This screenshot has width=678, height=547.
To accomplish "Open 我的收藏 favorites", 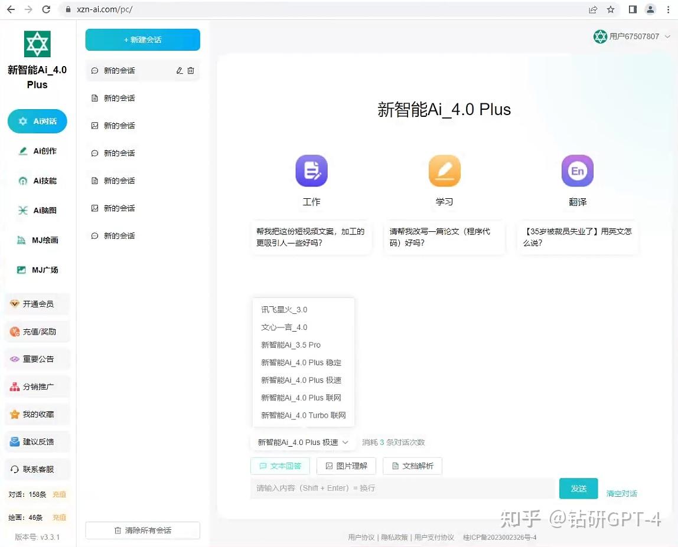I will [37, 414].
